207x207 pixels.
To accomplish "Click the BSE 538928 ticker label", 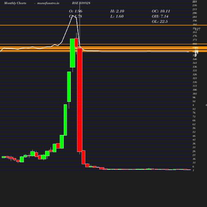I will point(81,3).
